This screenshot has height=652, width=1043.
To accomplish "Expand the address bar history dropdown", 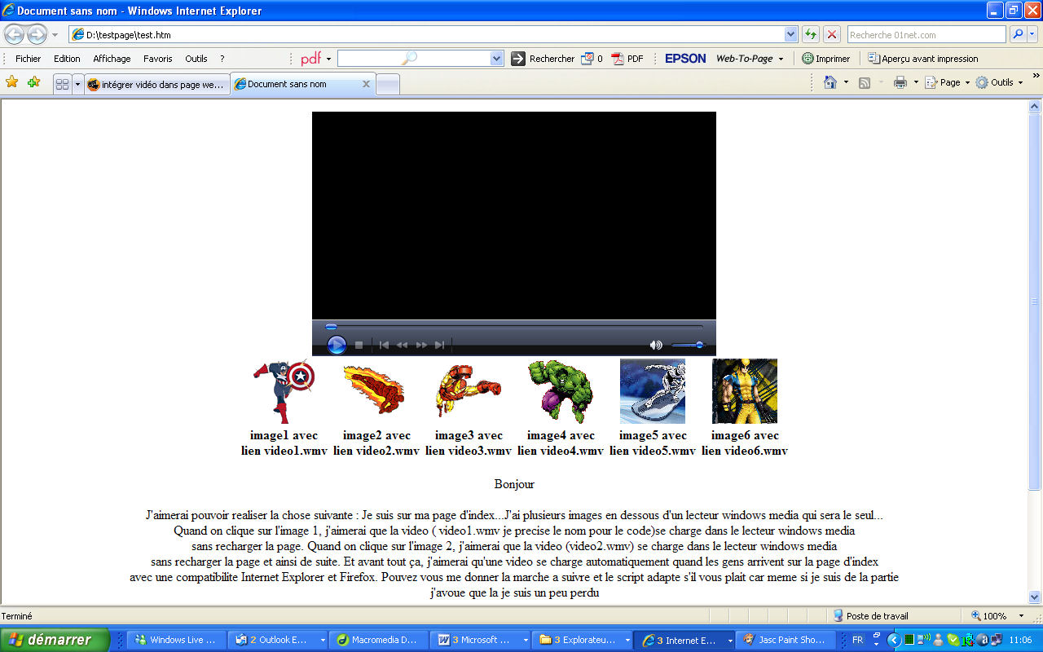I will pyautogui.click(x=790, y=34).
